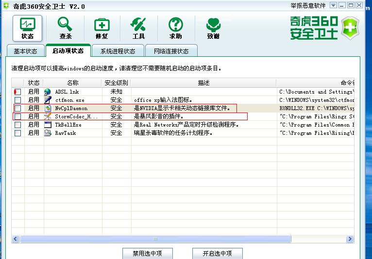Open the 状态 status section
The width and height of the screenshot is (372, 259).
pos(27,29)
